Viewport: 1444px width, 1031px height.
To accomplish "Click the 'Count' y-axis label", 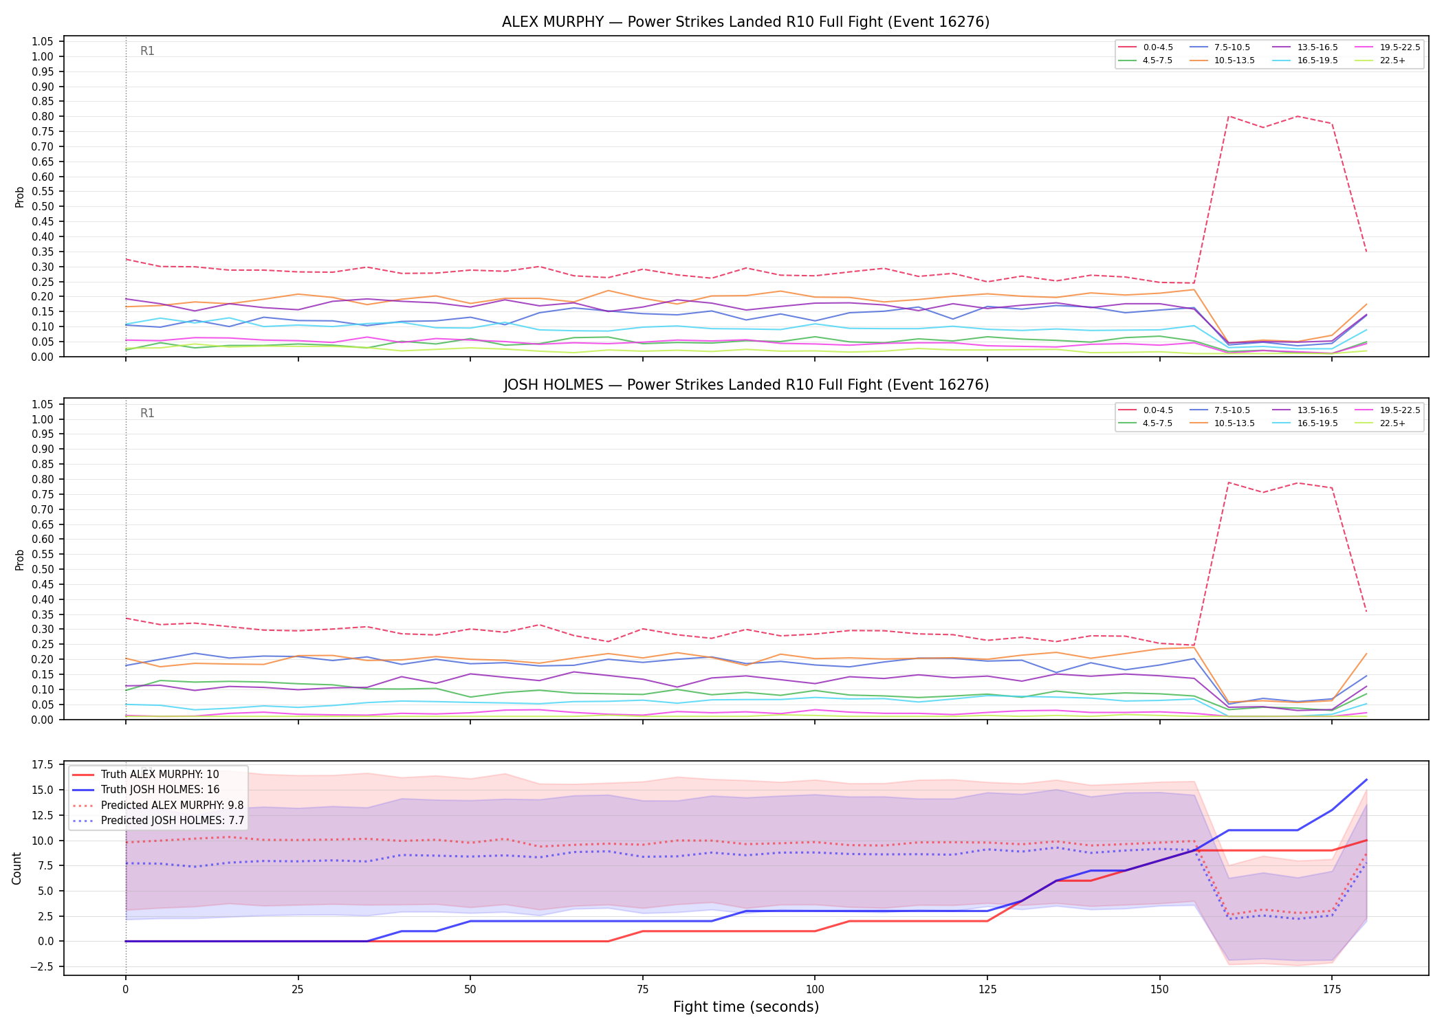I will coord(17,868).
